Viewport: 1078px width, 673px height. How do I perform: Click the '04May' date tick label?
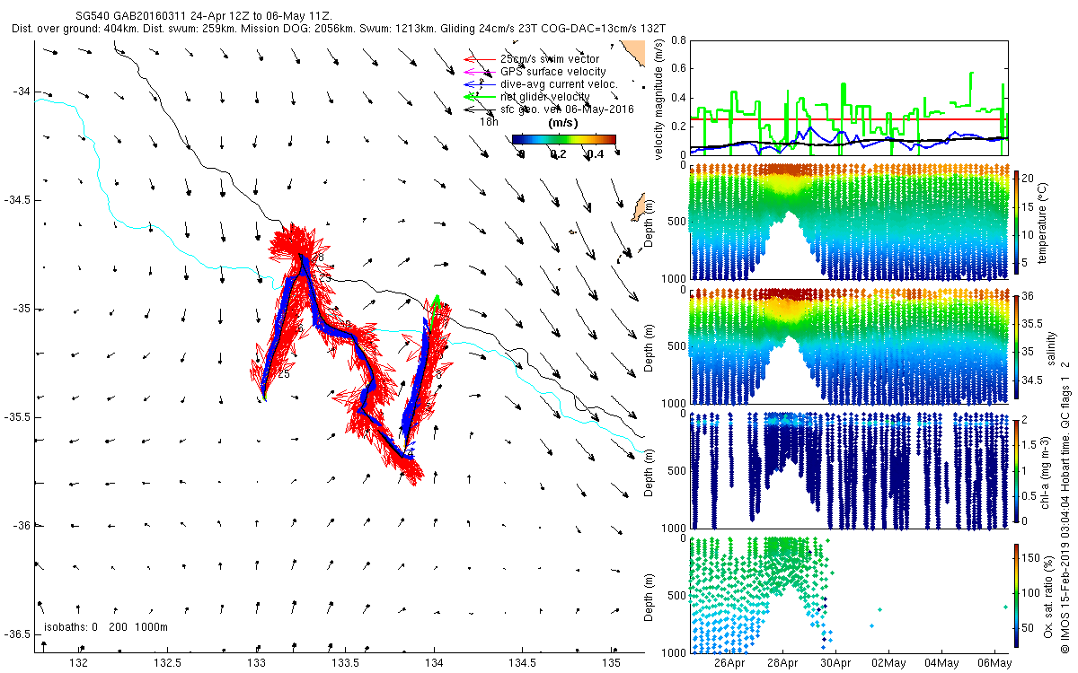941,662
